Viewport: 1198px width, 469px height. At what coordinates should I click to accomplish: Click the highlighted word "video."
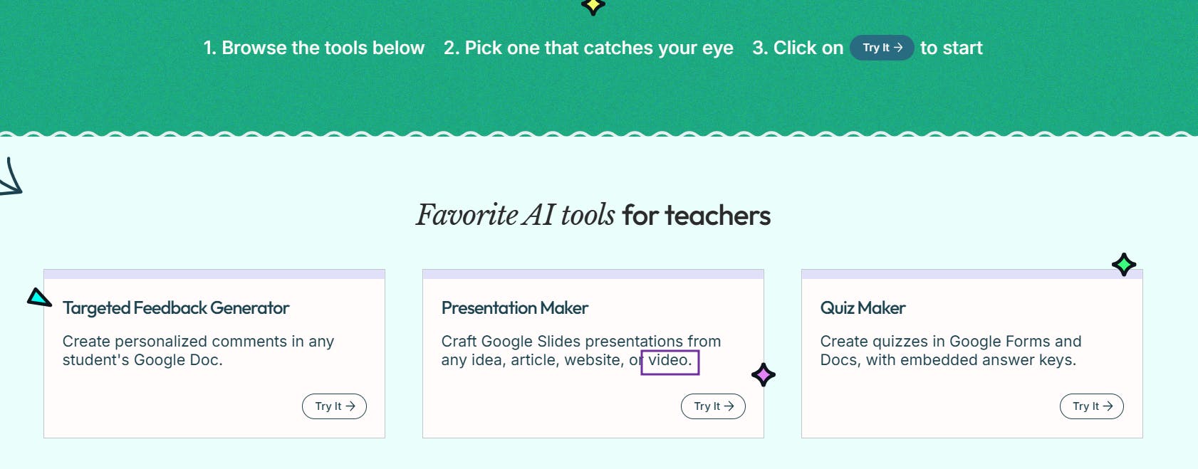[x=670, y=361]
